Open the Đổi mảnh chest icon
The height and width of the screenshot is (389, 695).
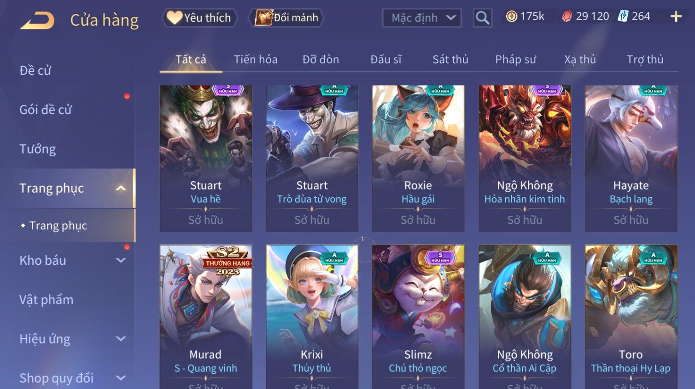click(x=263, y=17)
